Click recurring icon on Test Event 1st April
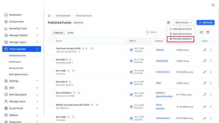This screenshot has width=219, height=123. coord(91,49)
